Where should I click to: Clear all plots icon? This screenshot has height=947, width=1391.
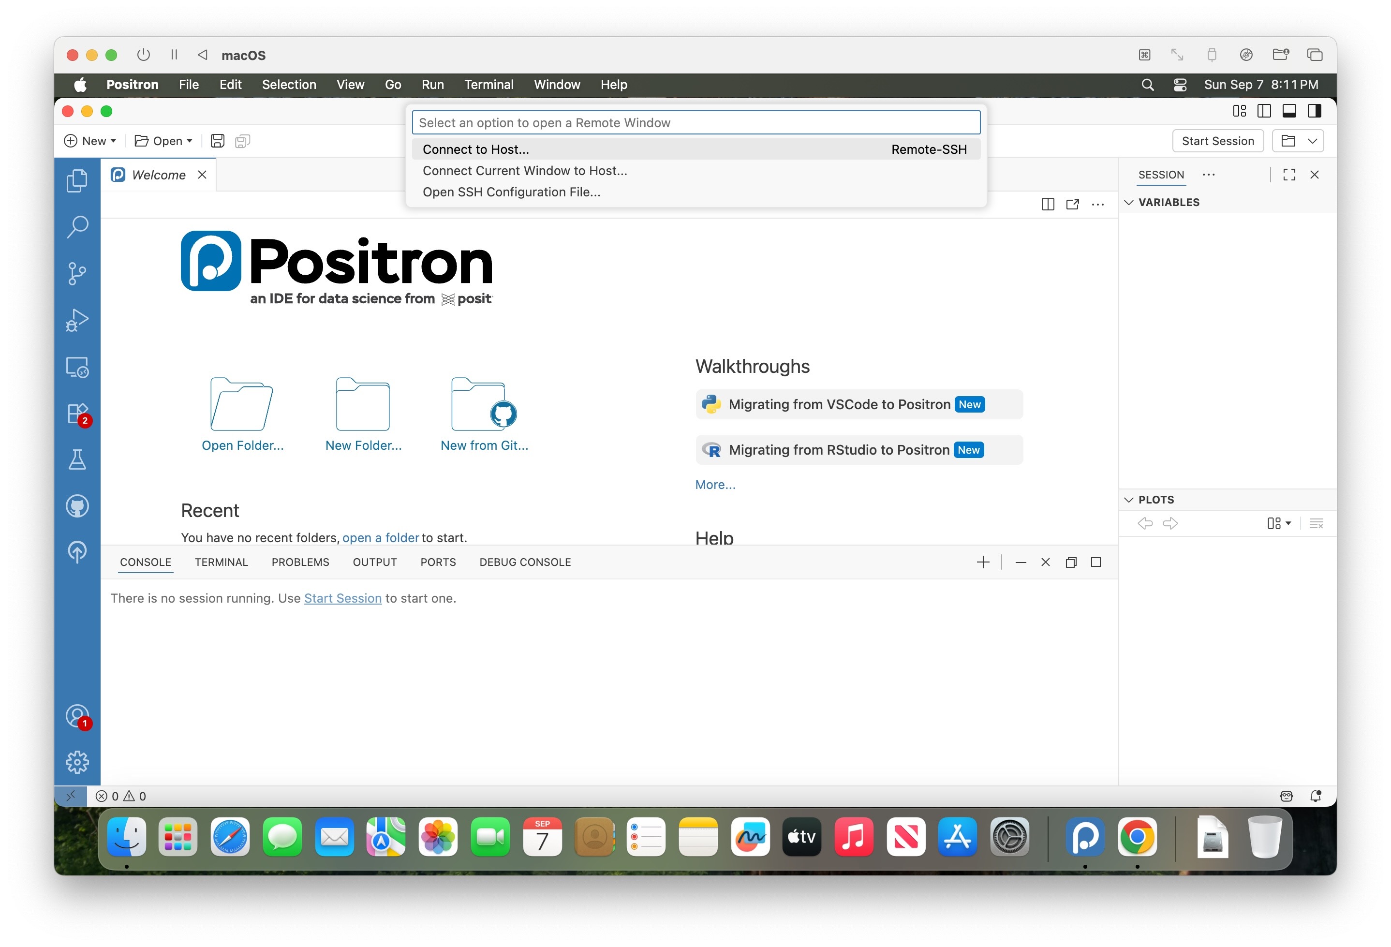(x=1316, y=523)
